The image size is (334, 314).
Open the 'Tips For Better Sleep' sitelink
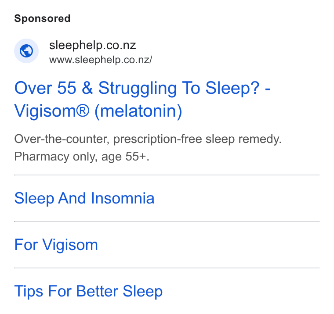pos(88,291)
